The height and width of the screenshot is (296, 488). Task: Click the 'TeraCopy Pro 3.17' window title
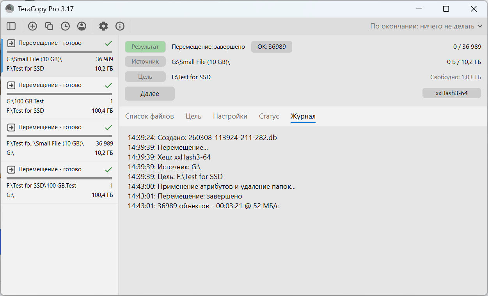point(46,9)
